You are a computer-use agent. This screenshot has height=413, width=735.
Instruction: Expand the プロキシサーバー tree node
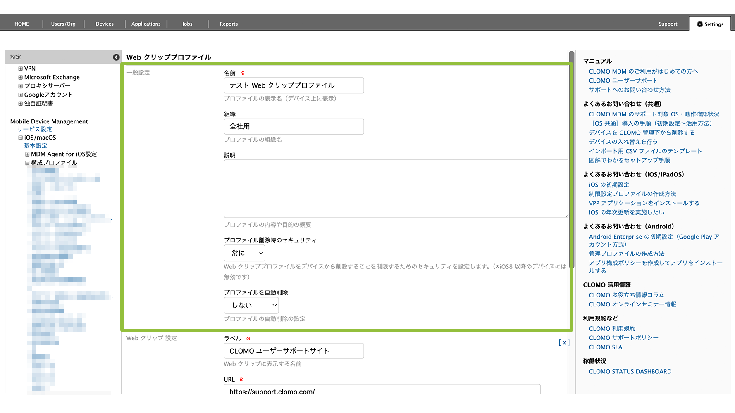(x=20, y=86)
